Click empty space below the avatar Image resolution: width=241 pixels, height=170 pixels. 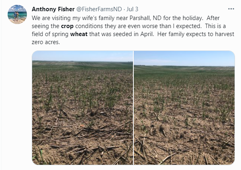tap(17, 92)
